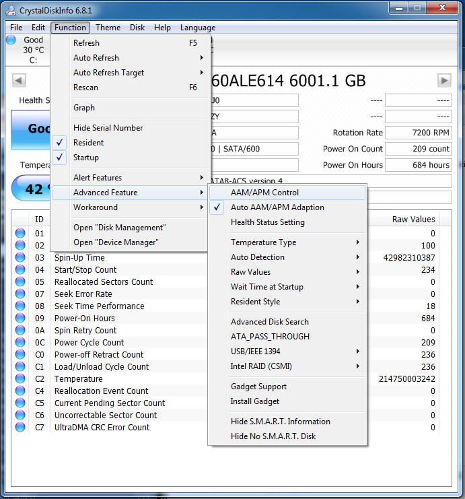Expand the USB/IEEE 1394 submenu
Image resolution: width=465 pixels, height=499 pixels.
[287, 352]
